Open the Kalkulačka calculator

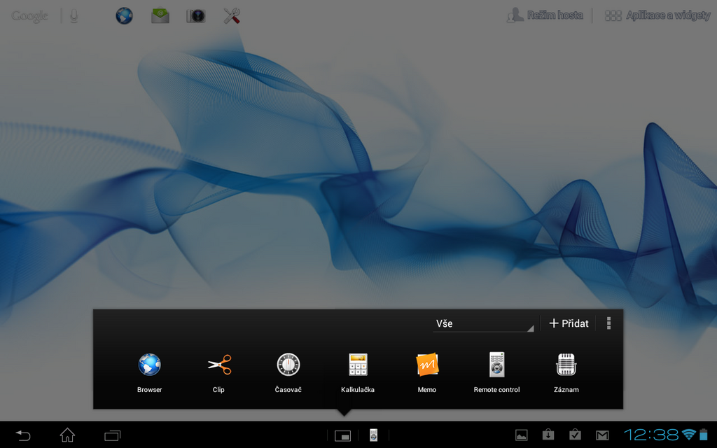pyautogui.click(x=357, y=364)
